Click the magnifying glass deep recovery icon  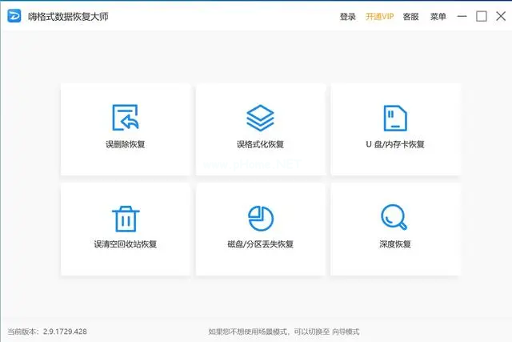(395, 217)
